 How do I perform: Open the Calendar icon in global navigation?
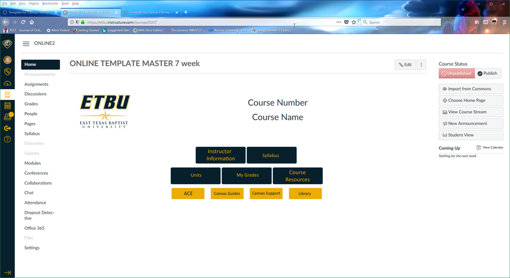click(8, 106)
